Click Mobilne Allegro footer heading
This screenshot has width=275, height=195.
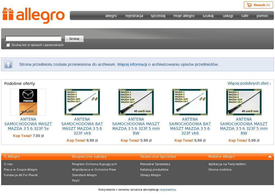(x=221, y=157)
